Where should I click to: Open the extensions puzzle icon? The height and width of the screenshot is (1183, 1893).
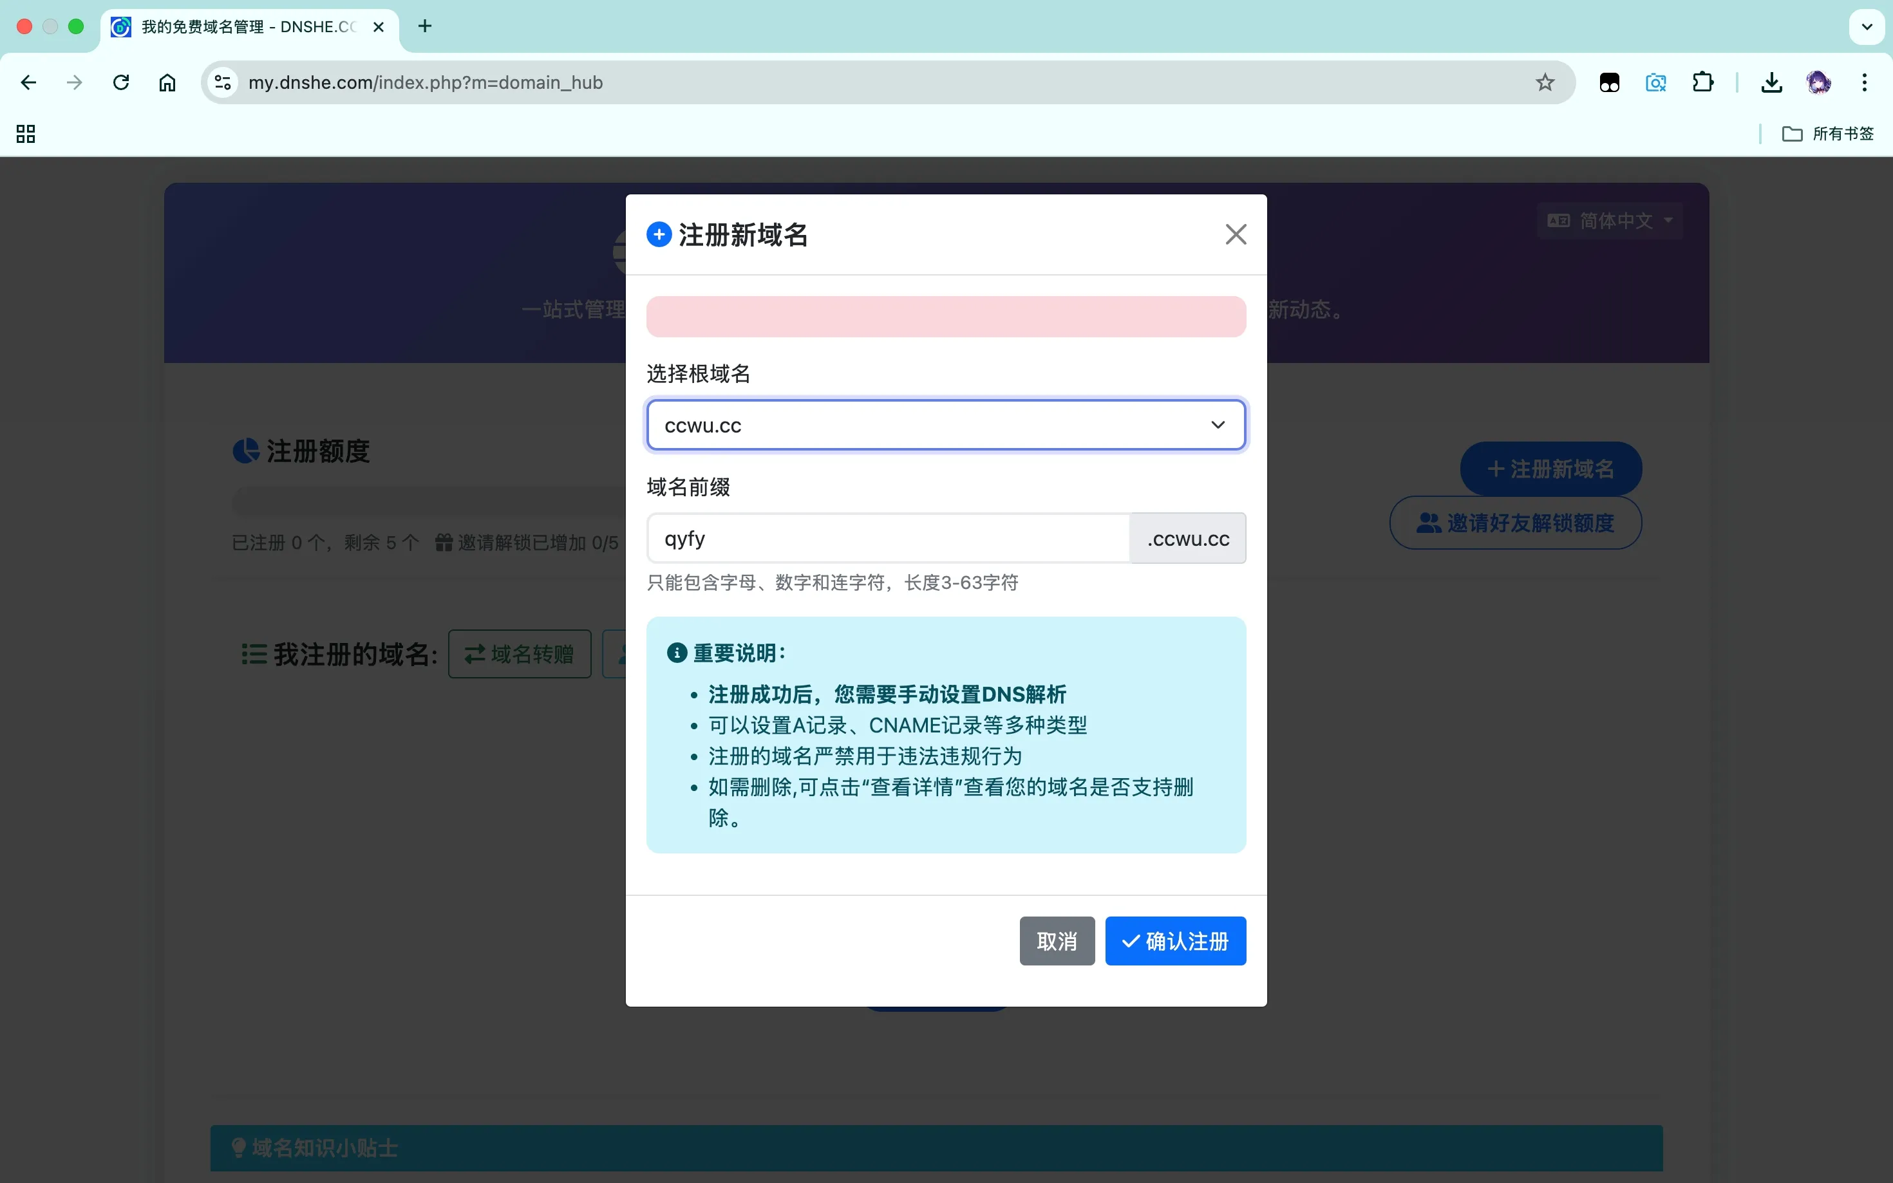tap(1702, 82)
